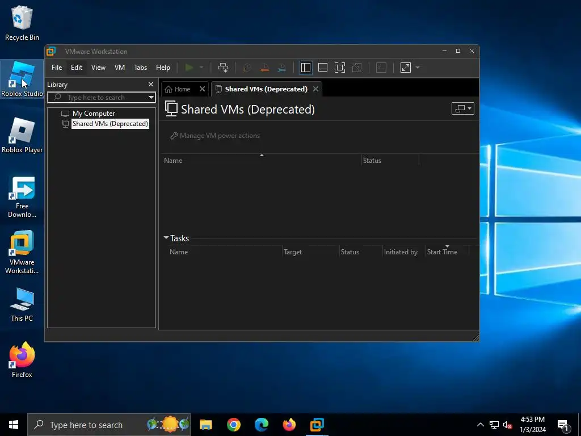
Task: Select Shared VMs (Deprecated) tree item
Action: pyautogui.click(x=110, y=124)
